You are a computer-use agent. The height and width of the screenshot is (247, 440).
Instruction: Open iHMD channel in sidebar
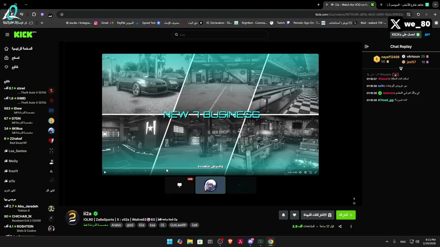[29, 101]
